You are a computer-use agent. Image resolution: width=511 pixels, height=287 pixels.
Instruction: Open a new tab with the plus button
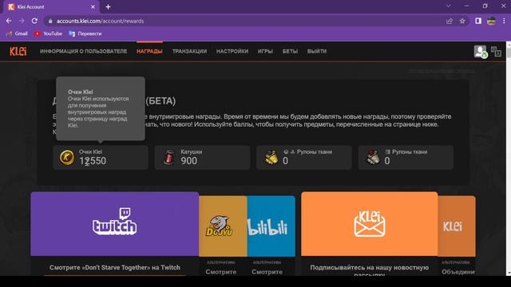(x=109, y=7)
